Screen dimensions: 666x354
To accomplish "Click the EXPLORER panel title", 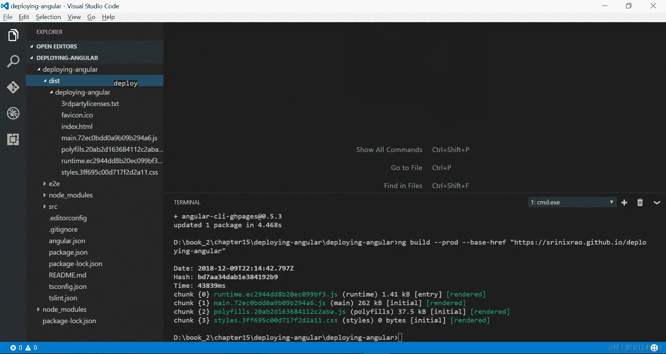I will 50,32.
